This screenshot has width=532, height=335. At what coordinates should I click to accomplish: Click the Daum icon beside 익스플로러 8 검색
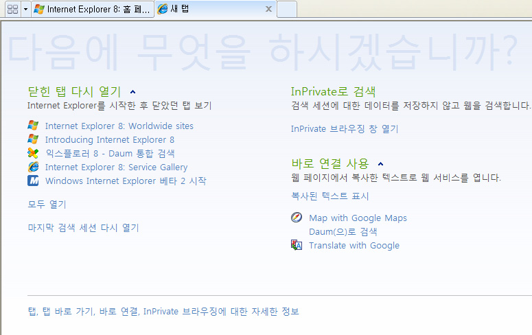tap(33, 153)
